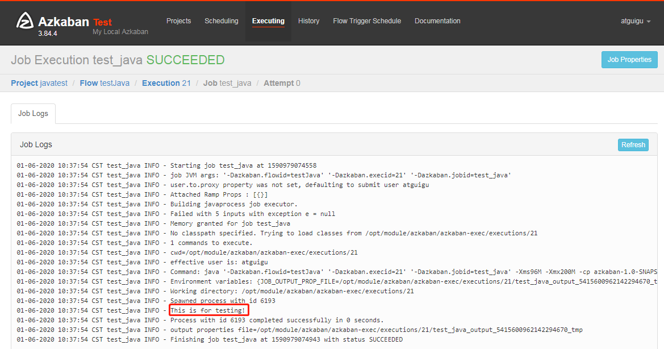Click log line '1 commands to execute.'

pyautogui.click(x=135, y=243)
